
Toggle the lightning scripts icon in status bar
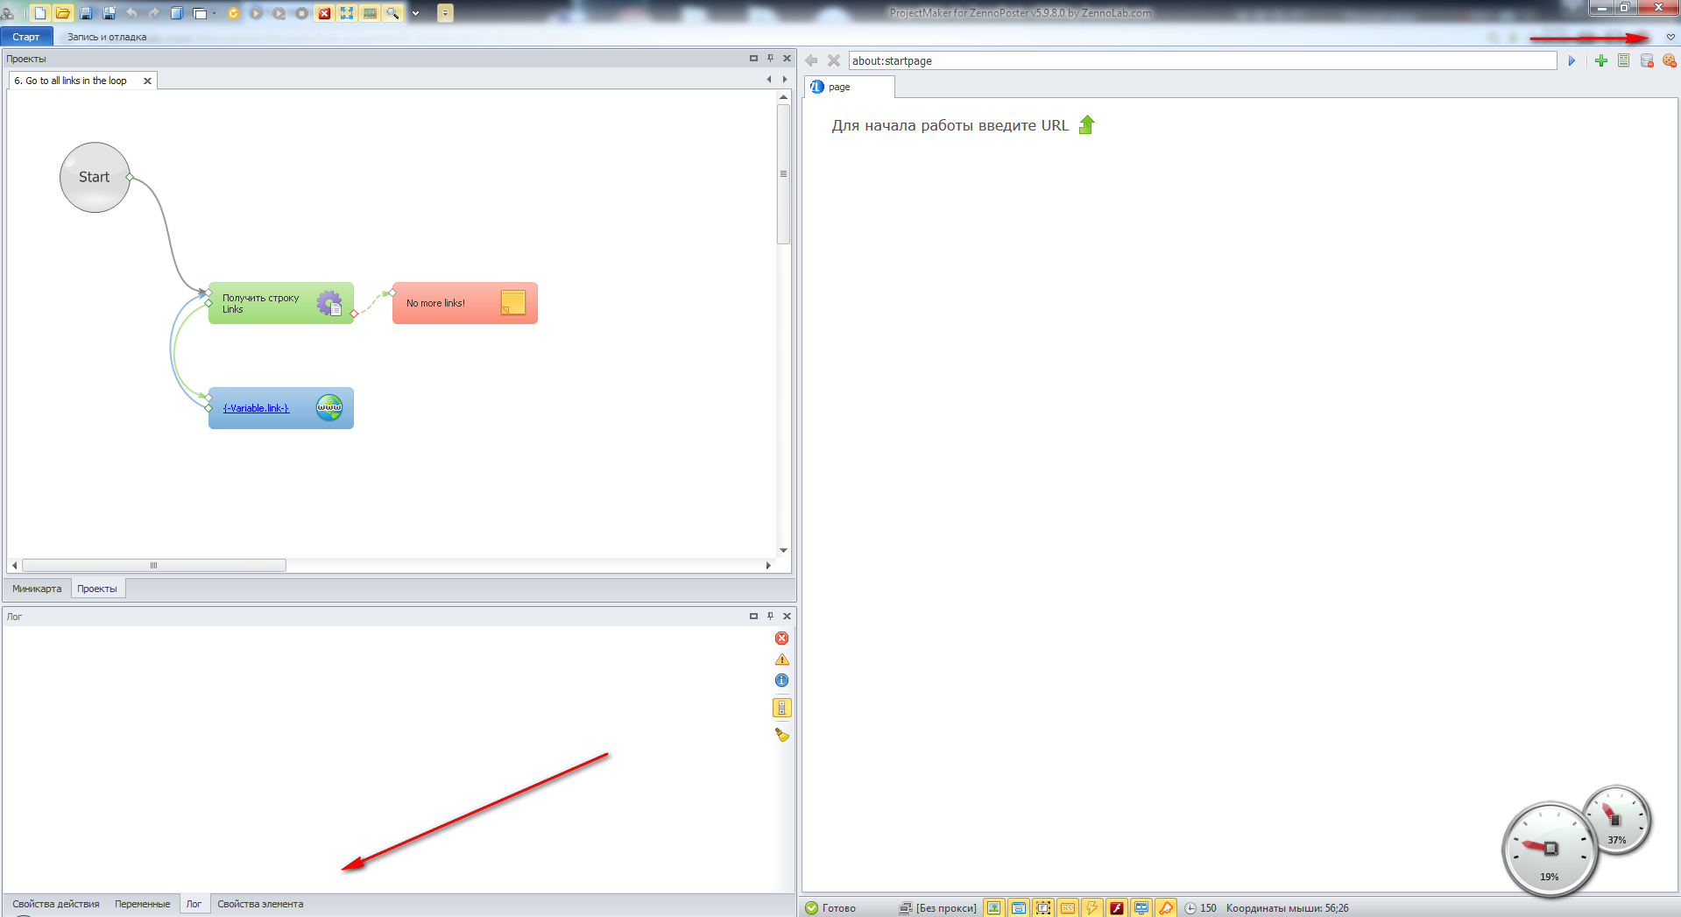[x=1092, y=908]
